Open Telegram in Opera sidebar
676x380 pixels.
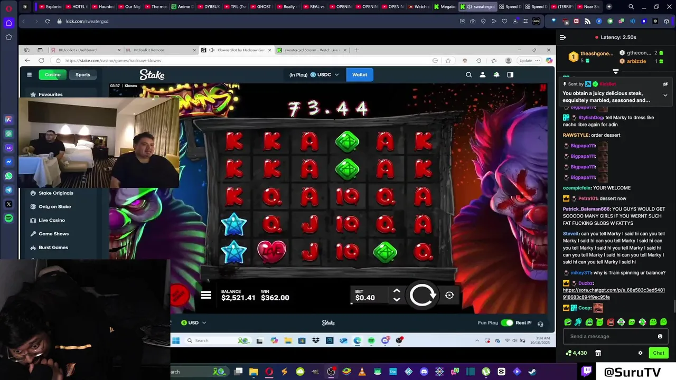8,190
